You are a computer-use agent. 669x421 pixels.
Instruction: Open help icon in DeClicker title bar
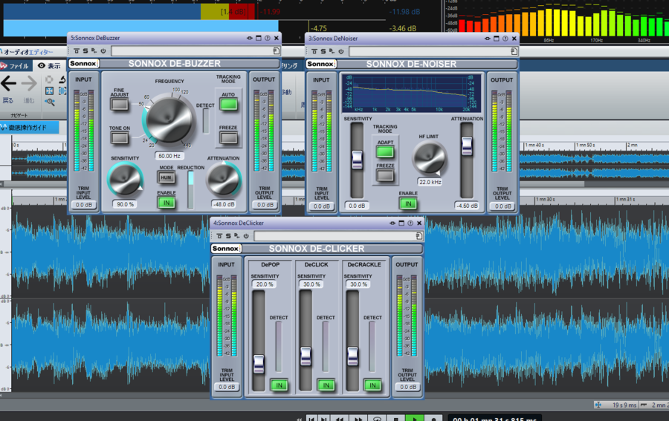point(410,223)
